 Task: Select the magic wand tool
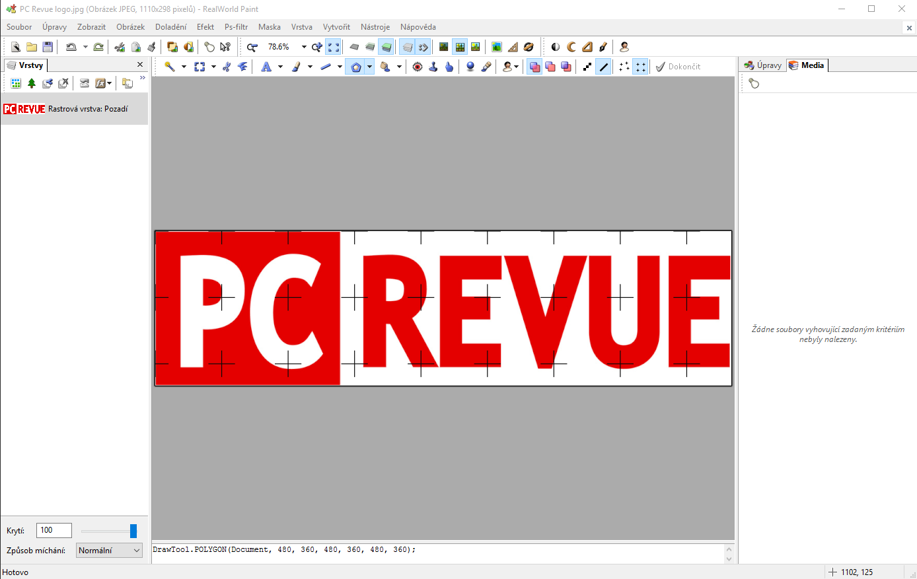coord(170,67)
